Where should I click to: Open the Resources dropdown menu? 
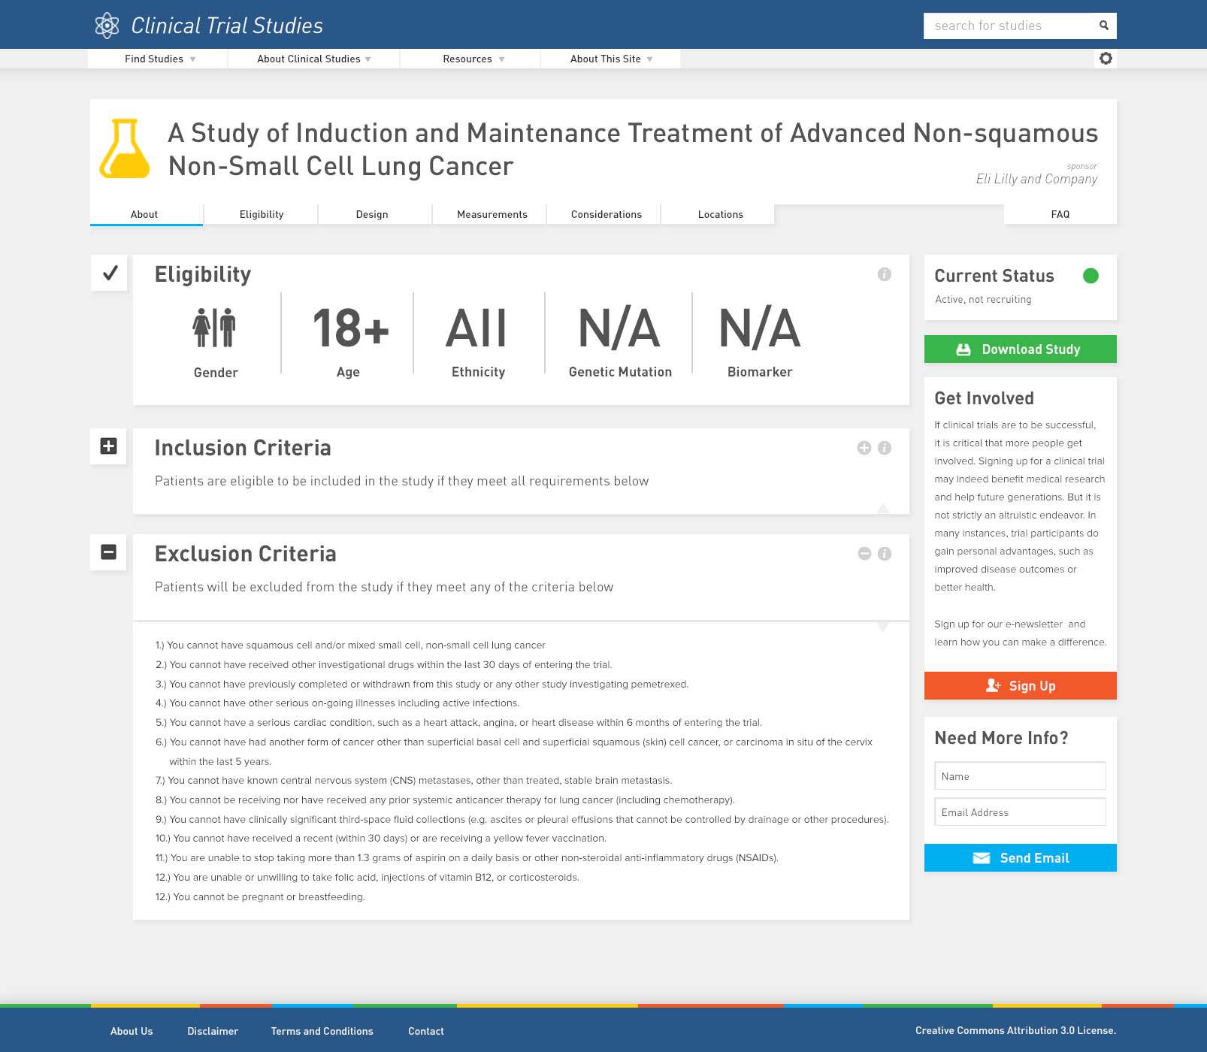click(469, 59)
